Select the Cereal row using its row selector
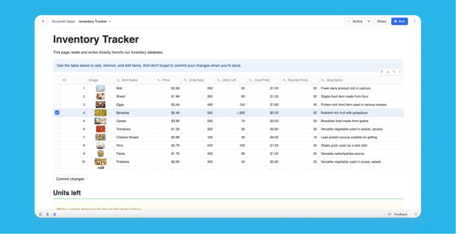The height and width of the screenshot is (234, 456). [x=57, y=121]
